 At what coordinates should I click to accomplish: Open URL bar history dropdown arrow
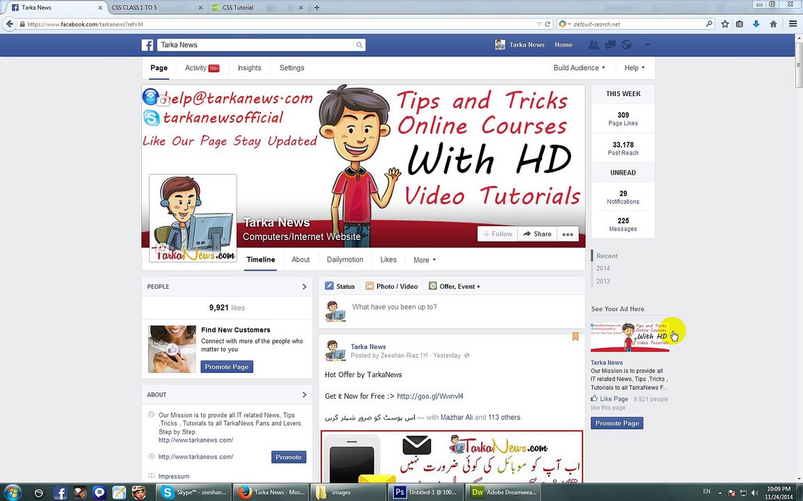(x=539, y=24)
